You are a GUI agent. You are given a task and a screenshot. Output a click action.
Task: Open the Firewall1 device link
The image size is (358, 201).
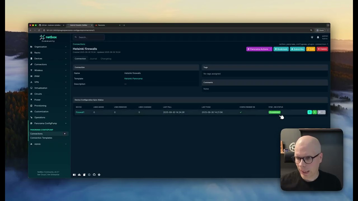coord(80,112)
